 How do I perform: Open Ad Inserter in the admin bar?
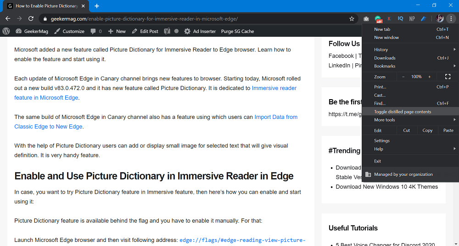tap(200, 31)
